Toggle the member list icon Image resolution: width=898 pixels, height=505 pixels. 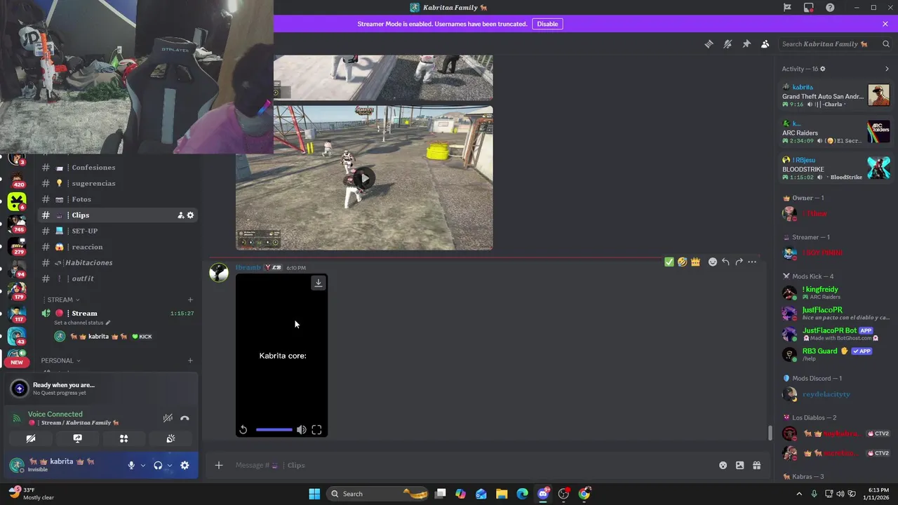click(x=765, y=43)
